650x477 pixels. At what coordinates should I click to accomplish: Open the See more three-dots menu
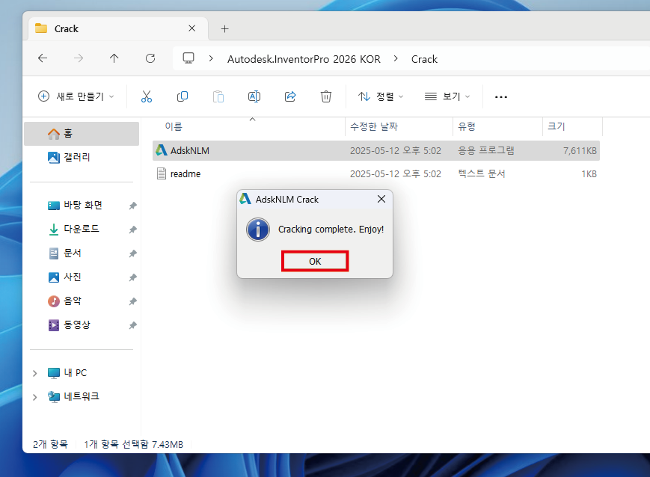pyautogui.click(x=500, y=96)
